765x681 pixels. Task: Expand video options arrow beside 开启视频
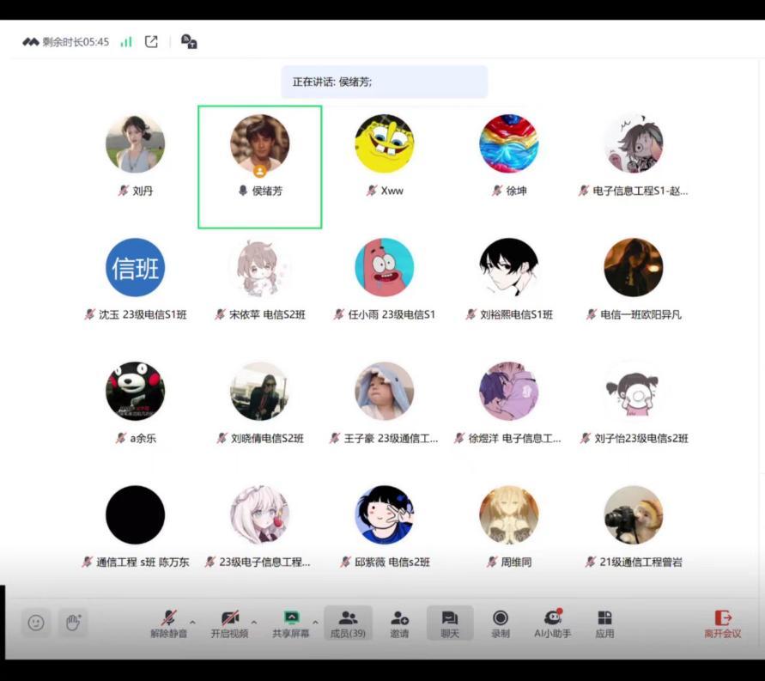click(253, 622)
